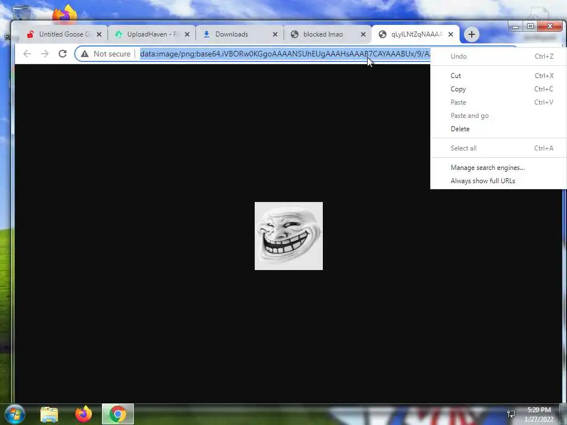
Task: Click Paste and go menu entry
Action: pos(498,116)
